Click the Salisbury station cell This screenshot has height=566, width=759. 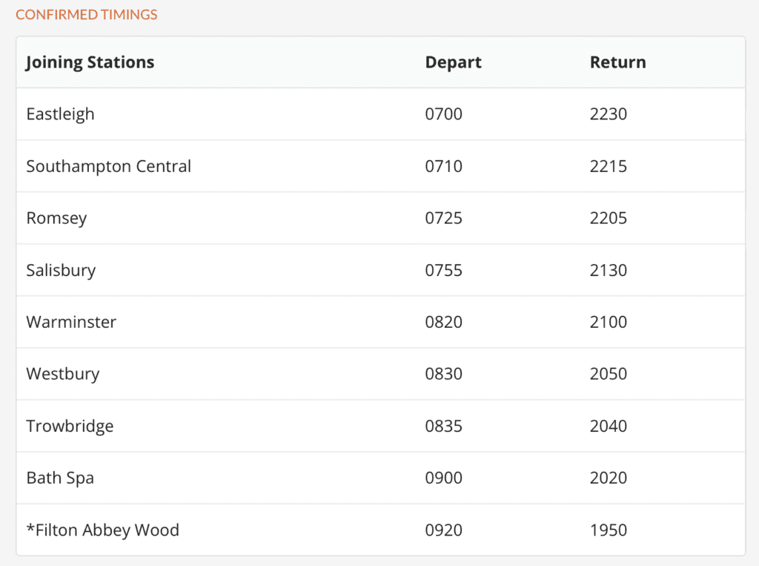point(61,270)
